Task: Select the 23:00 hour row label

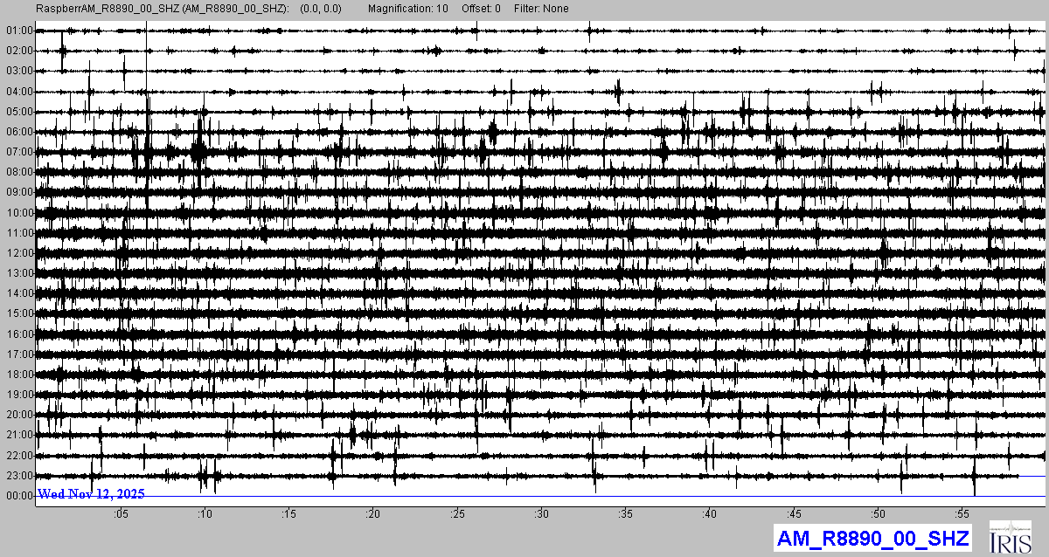Action: click(18, 476)
